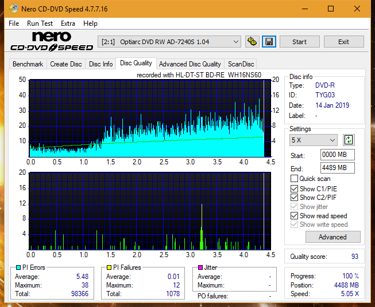375x307 pixels.
Task: Open the 5 X speed dropdown
Action: pyautogui.click(x=314, y=140)
